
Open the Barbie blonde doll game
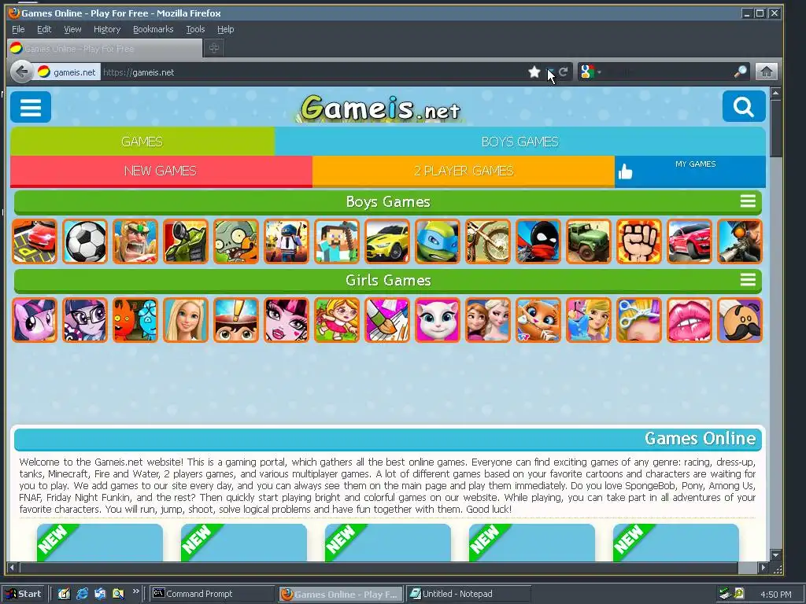[x=186, y=320]
